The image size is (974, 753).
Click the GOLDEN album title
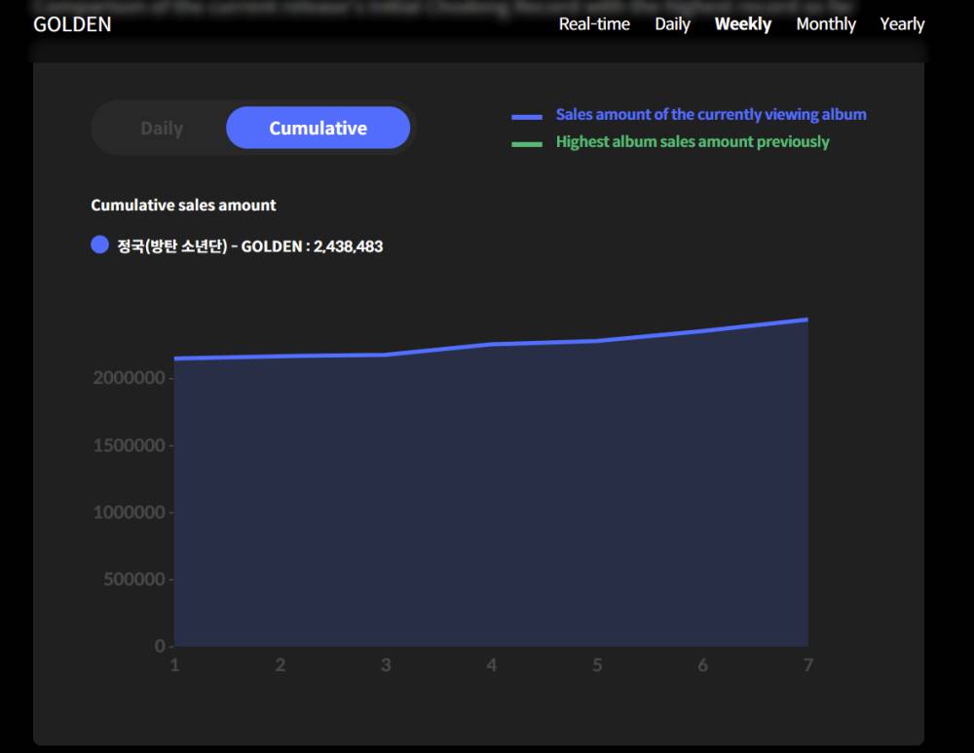click(x=73, y=24)
